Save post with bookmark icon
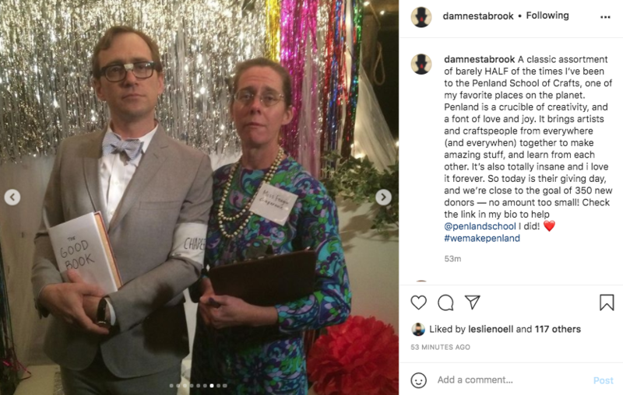Image resolution: width=623 pixels, height=395 pixels. (607, 302)
